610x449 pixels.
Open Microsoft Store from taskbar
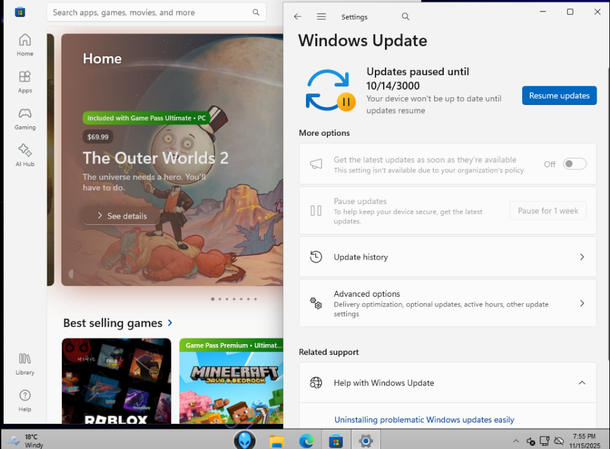336,441
